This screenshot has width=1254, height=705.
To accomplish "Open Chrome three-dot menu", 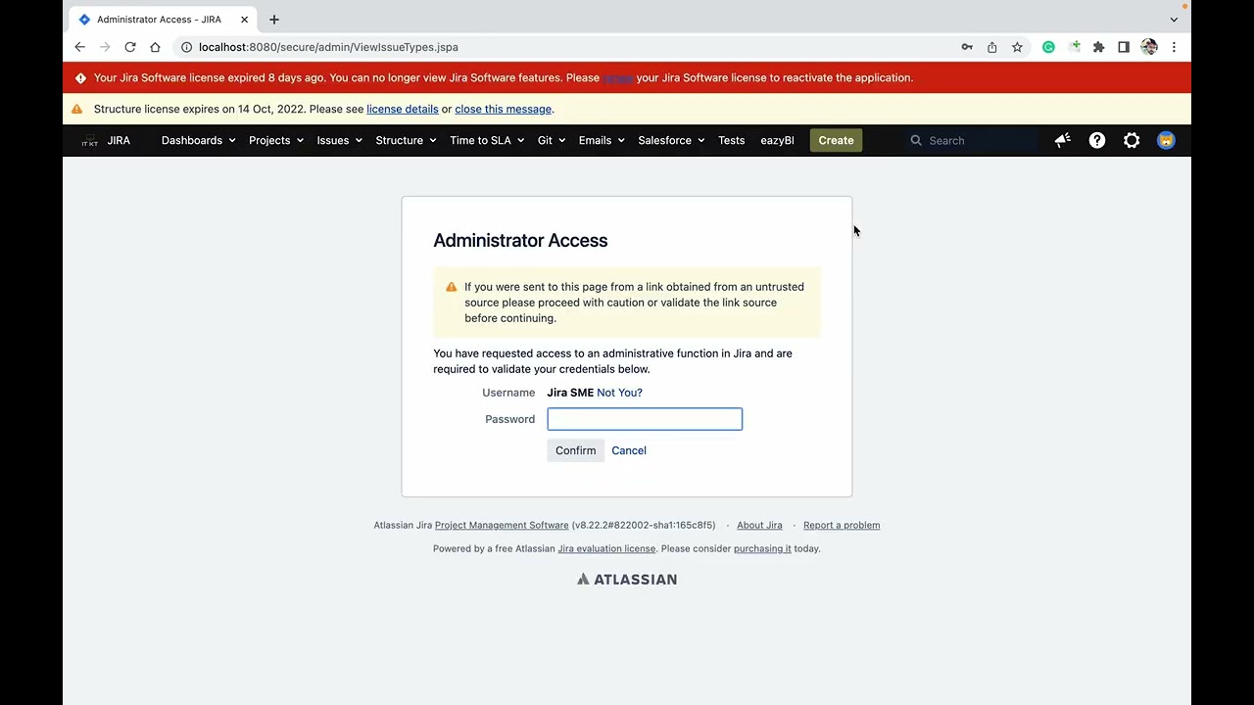I will point(1174,47).
